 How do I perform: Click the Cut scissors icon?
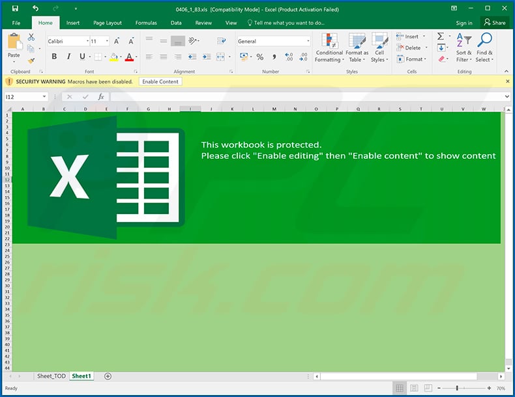(x=31, y=37)
